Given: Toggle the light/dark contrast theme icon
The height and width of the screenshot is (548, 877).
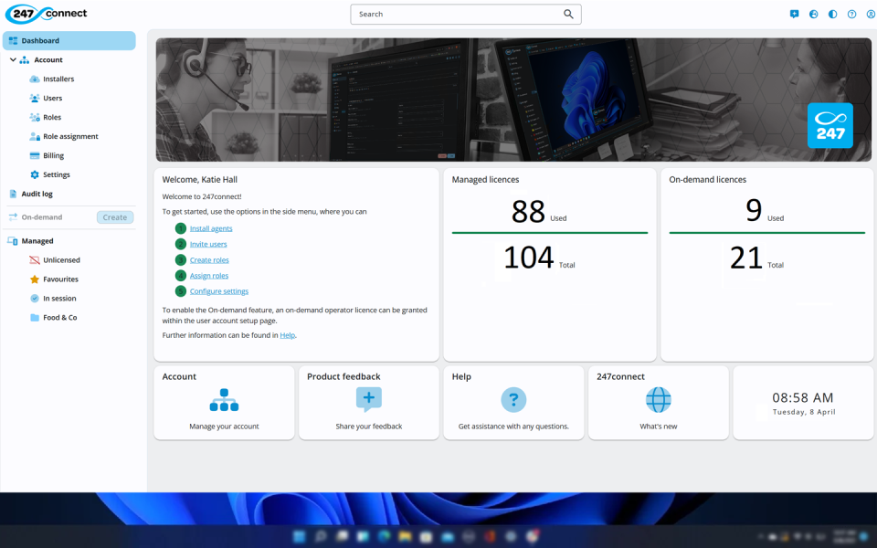Looking at the screenshot, I should tap(832, 15).
